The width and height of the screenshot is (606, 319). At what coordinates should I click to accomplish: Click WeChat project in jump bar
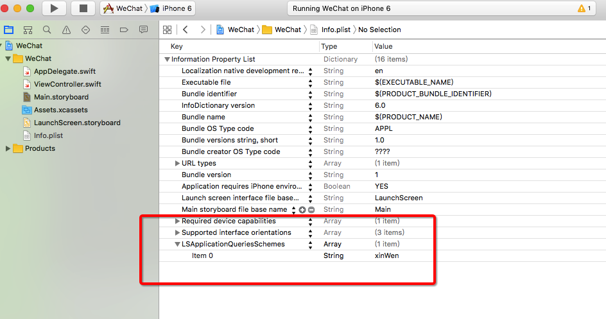235,30
